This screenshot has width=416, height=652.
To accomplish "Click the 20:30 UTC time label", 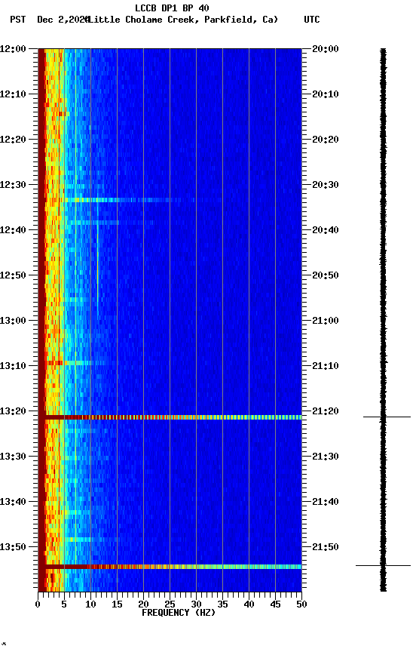I will coord(326,185).
